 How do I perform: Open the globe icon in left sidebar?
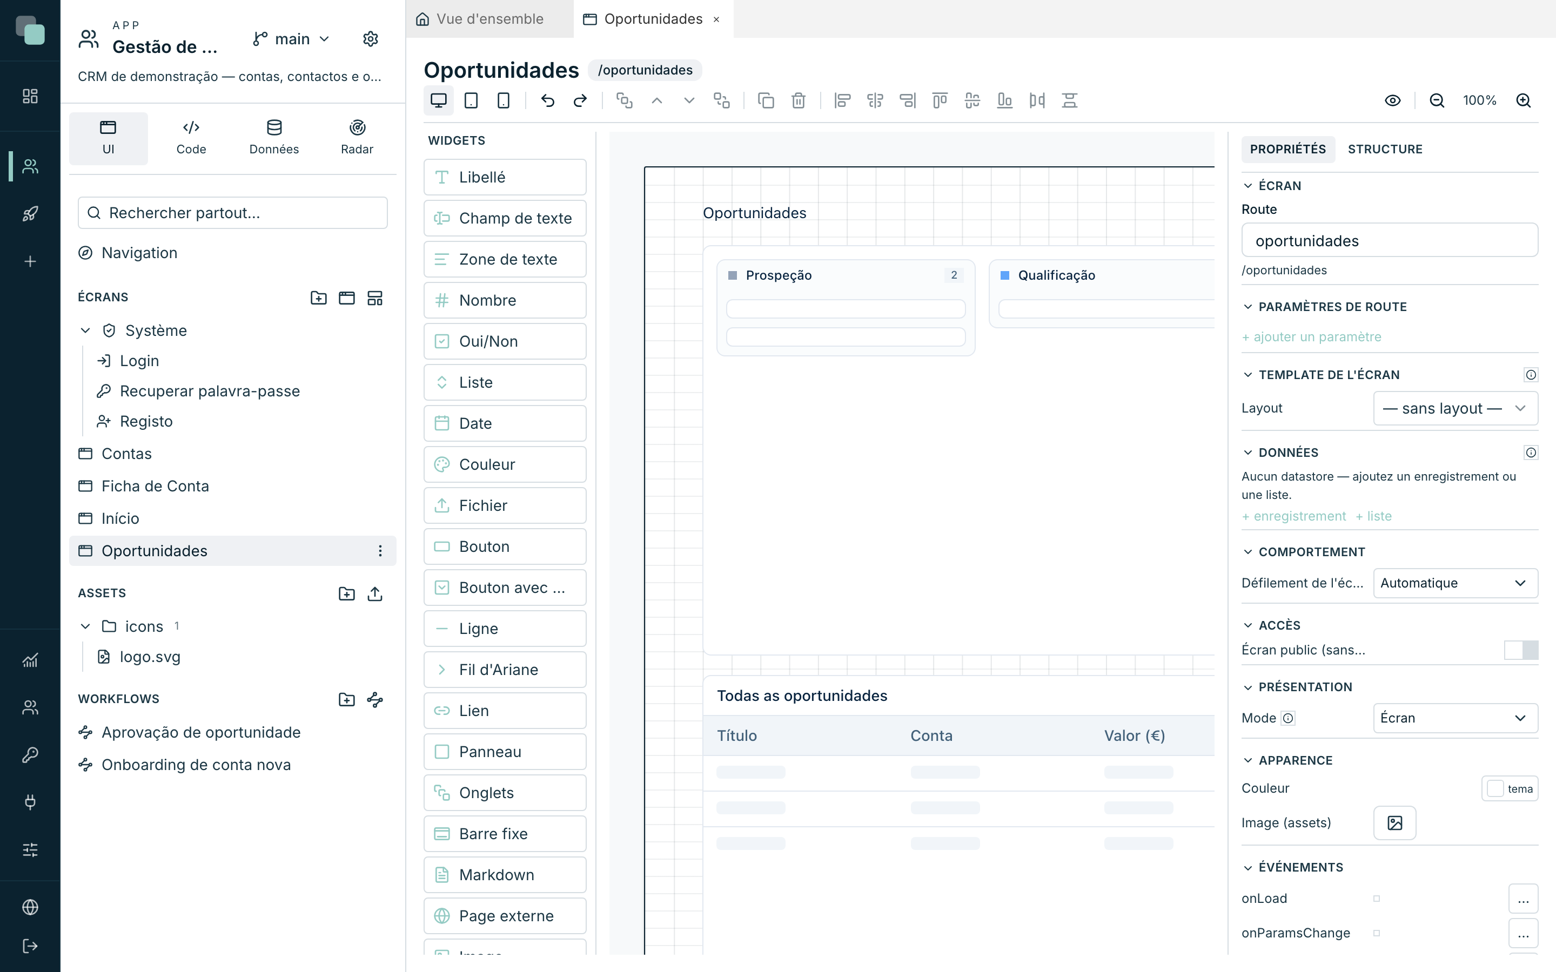(30, 907)
